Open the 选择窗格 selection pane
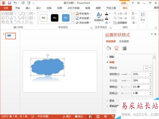 click(120, 23)
